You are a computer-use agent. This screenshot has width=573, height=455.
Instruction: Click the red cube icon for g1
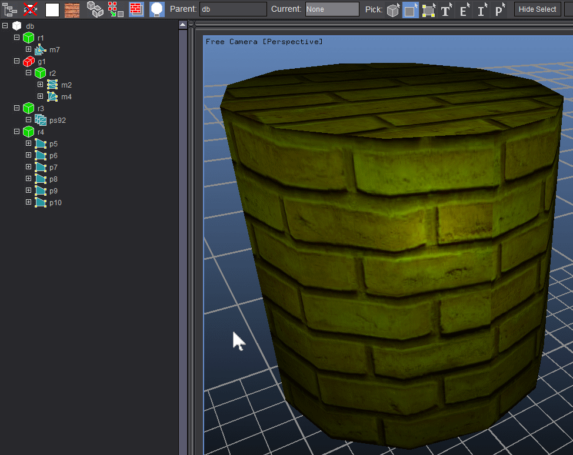point(28,61)
